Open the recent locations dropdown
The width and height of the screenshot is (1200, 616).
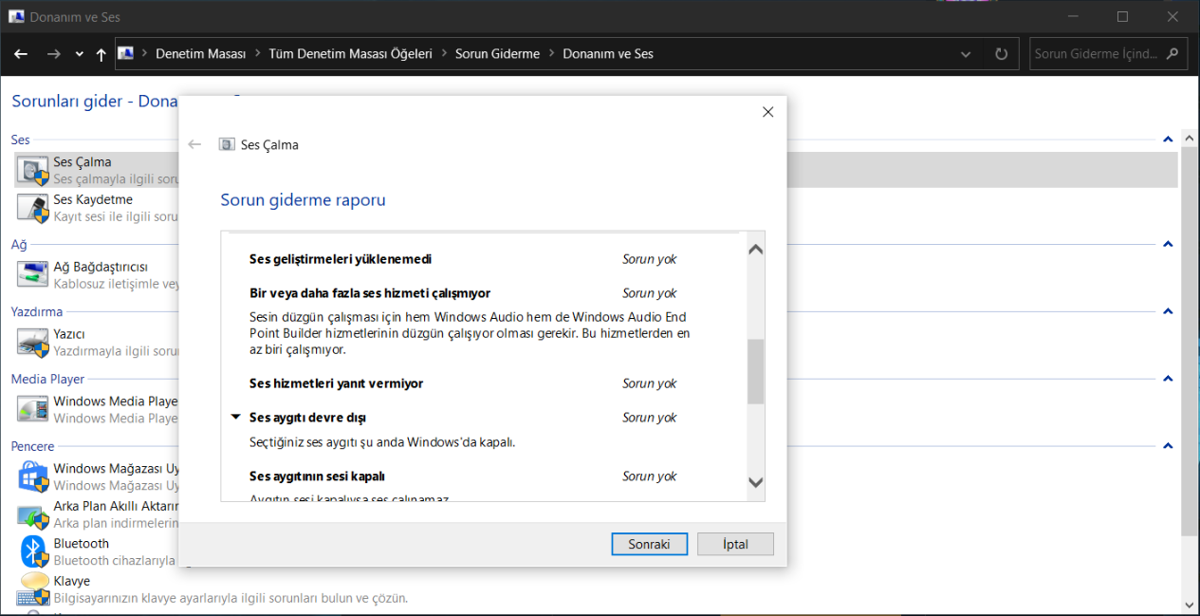click(79, 54)
